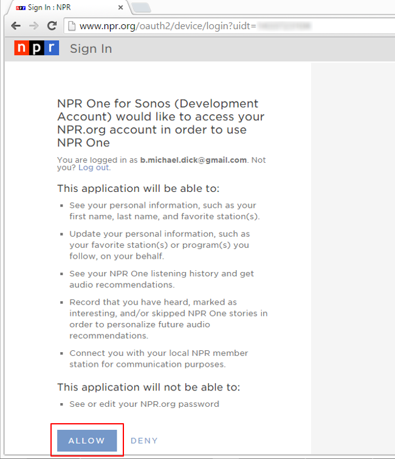Click 'See your personal information' bullet item
395x459 pixels.
[165, 211]
